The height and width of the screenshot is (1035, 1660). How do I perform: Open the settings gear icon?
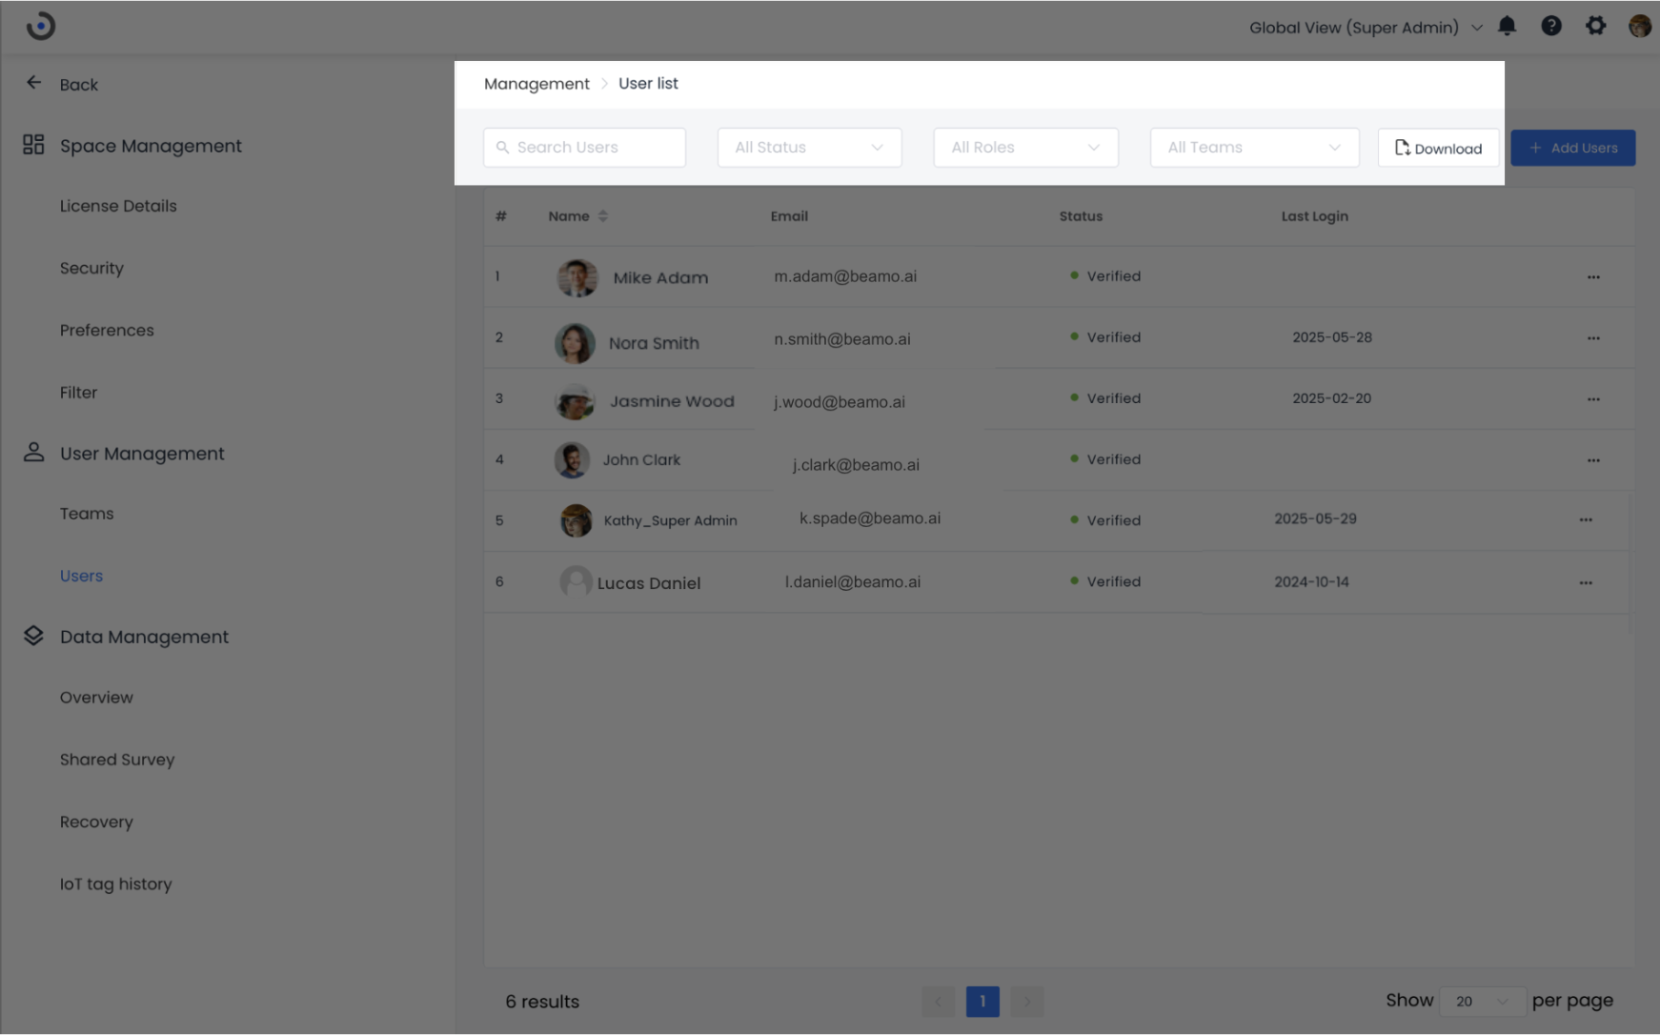(1595, 26)
